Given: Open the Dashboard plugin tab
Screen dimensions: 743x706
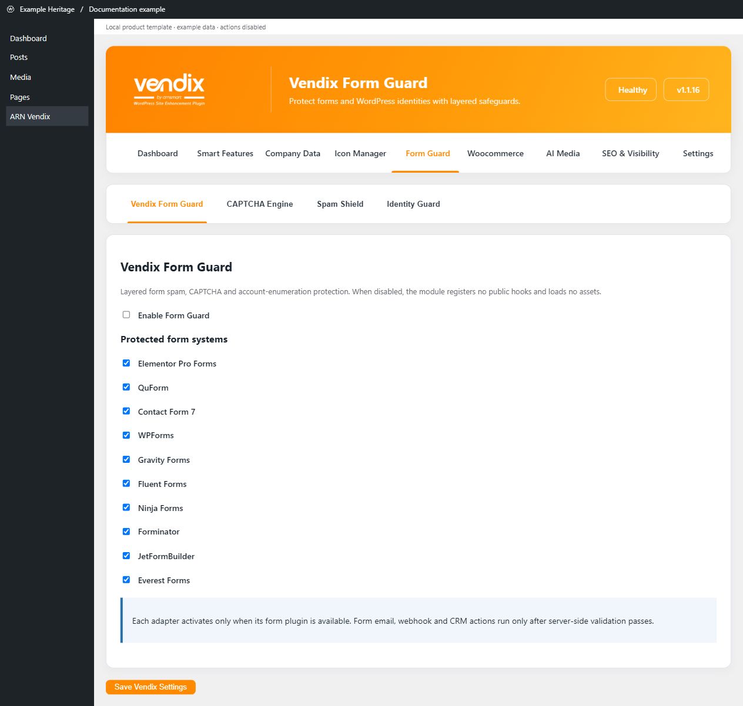Looking at the screenshot, I should click(x=158, y=153).
